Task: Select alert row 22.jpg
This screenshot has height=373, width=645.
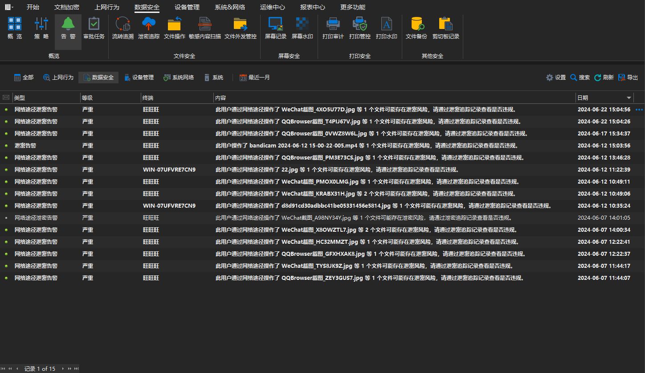Action: point(322,170)
